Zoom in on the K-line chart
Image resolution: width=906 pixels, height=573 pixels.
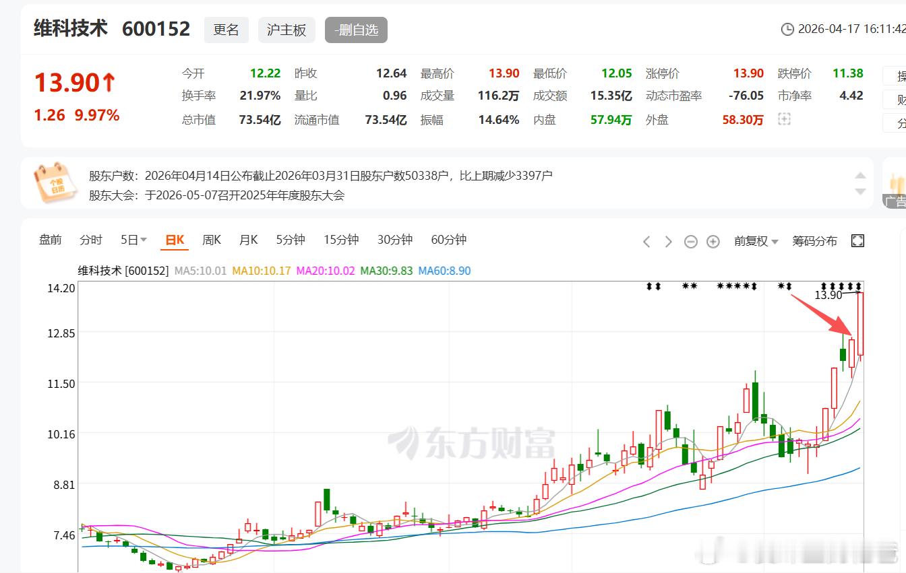[x=713, y=240]
